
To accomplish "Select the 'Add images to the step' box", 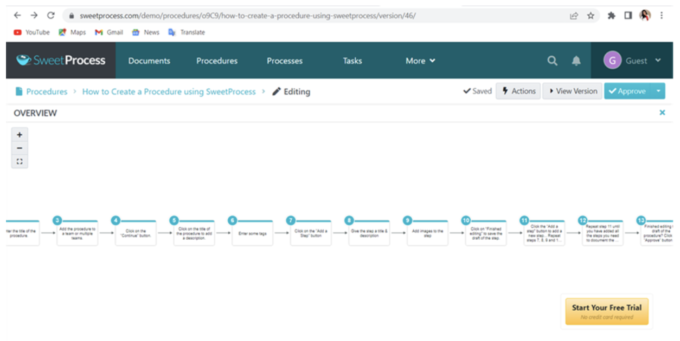I will (x=427, y=233).
